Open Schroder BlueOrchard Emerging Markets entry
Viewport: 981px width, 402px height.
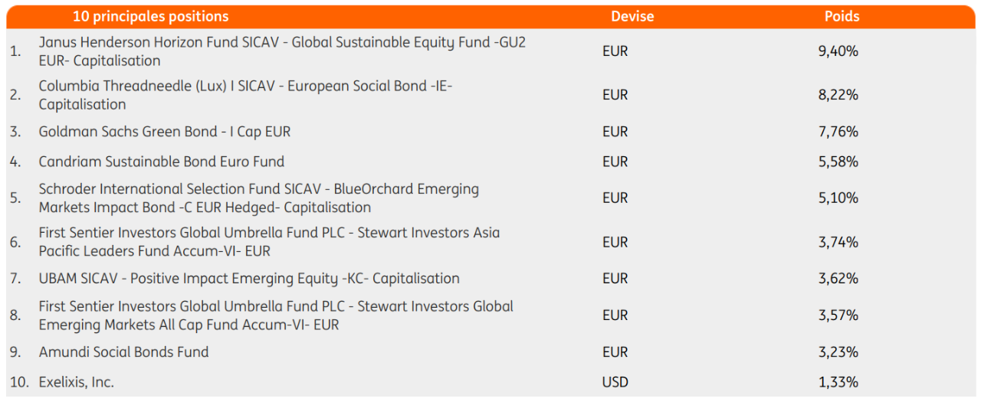coord(259,198)
